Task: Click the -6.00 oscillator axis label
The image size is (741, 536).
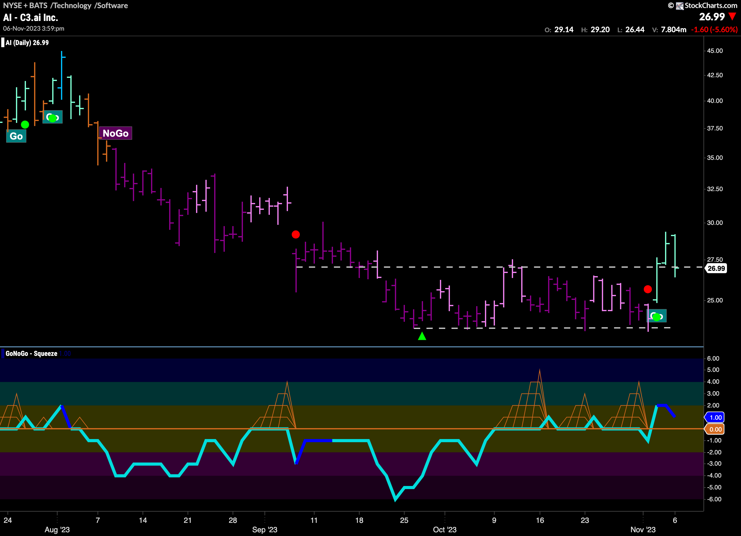Action: click(x=714, y=499)
